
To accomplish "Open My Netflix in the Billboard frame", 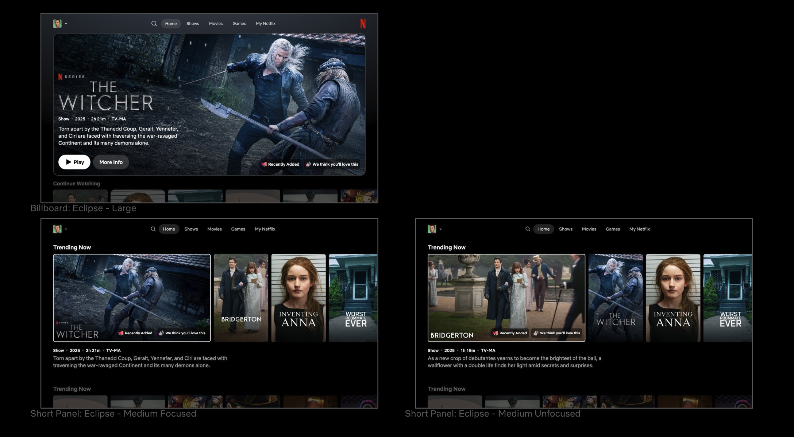I will pos(266,24).
